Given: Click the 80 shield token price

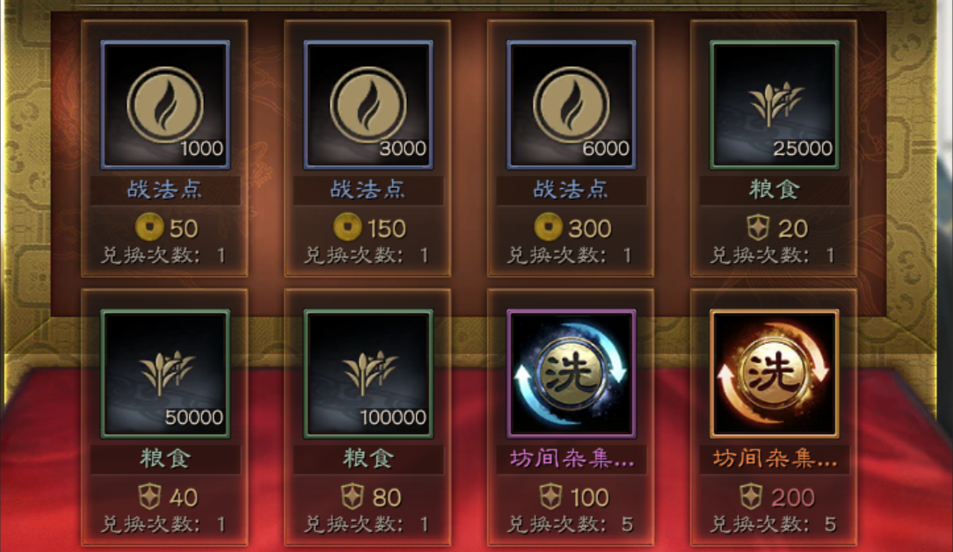Looking at the screenshot, I should [x=371, y=498].
